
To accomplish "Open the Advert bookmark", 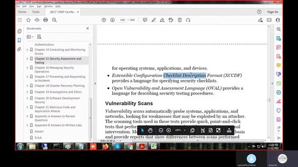I will tap(39, 131).
